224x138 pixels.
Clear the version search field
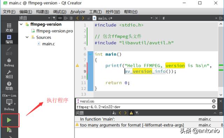tap(214, 101)
